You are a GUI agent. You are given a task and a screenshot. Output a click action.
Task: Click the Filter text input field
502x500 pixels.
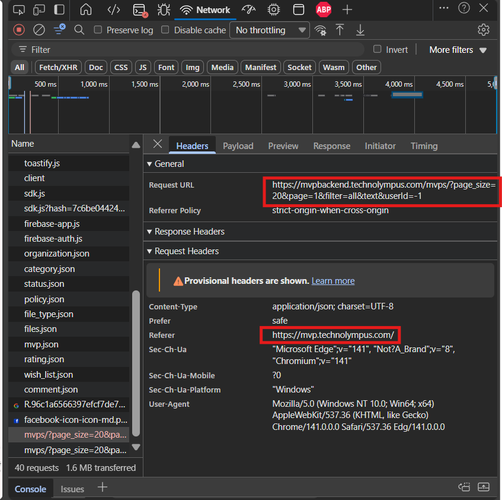[190, 50]
